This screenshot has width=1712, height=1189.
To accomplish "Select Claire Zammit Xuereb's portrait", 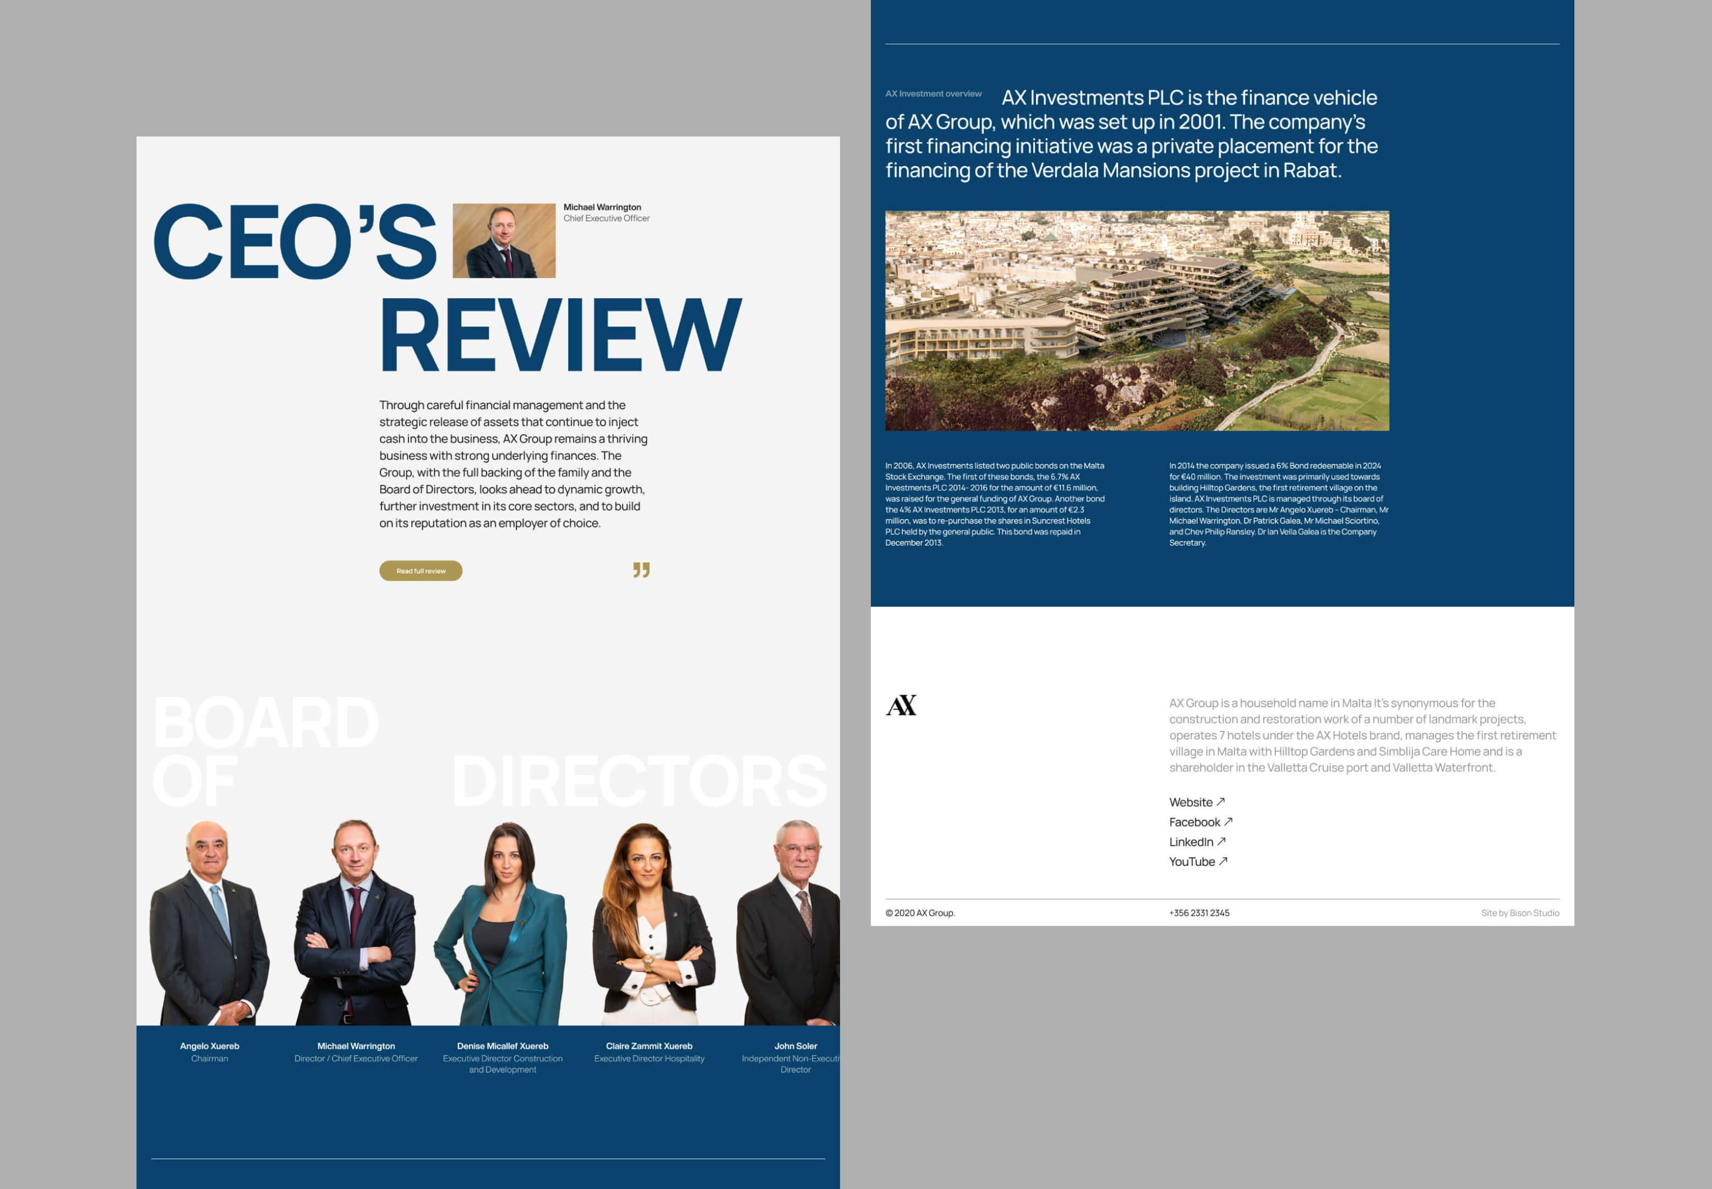I will pos(650,924).
